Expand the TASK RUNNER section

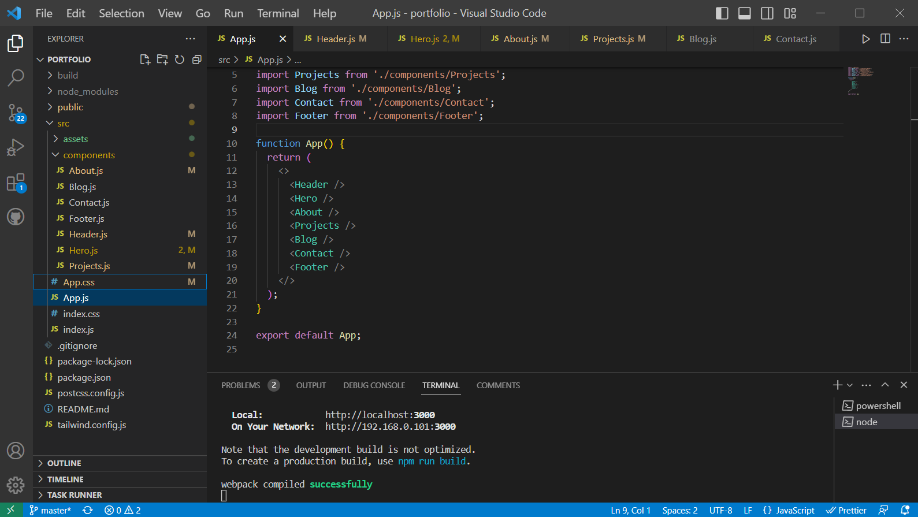[x=120, y=495]
